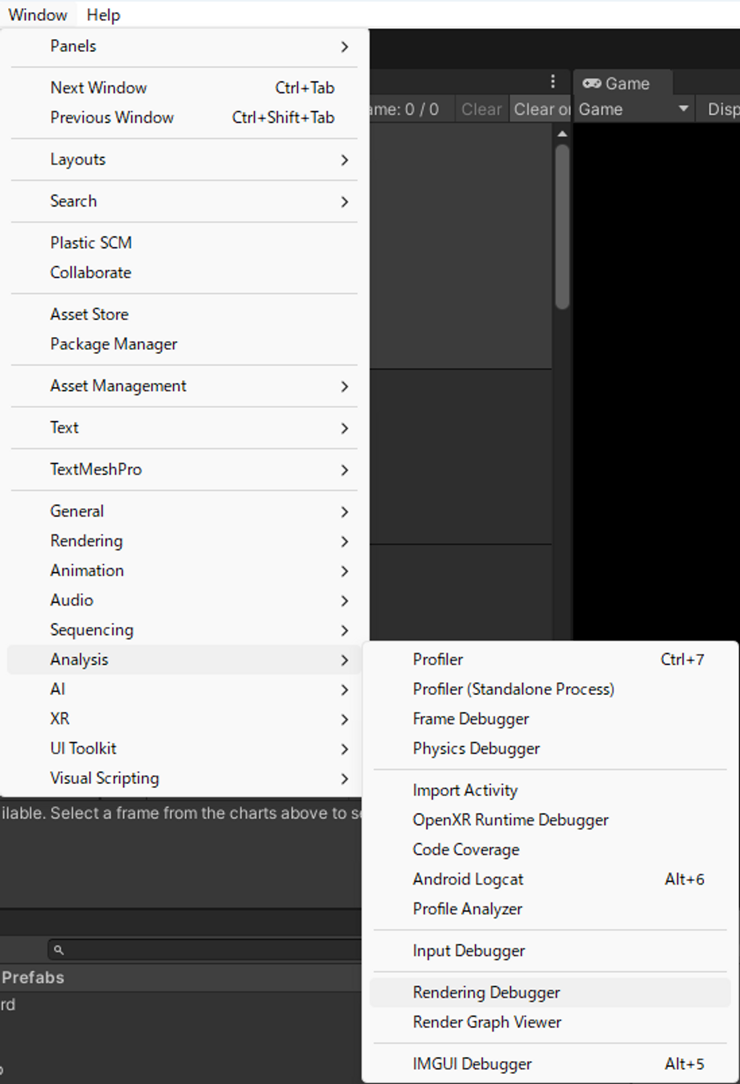Expand the TextMeshPro submenu
This screenshot has height=1084, width=740.
point(184,470)
